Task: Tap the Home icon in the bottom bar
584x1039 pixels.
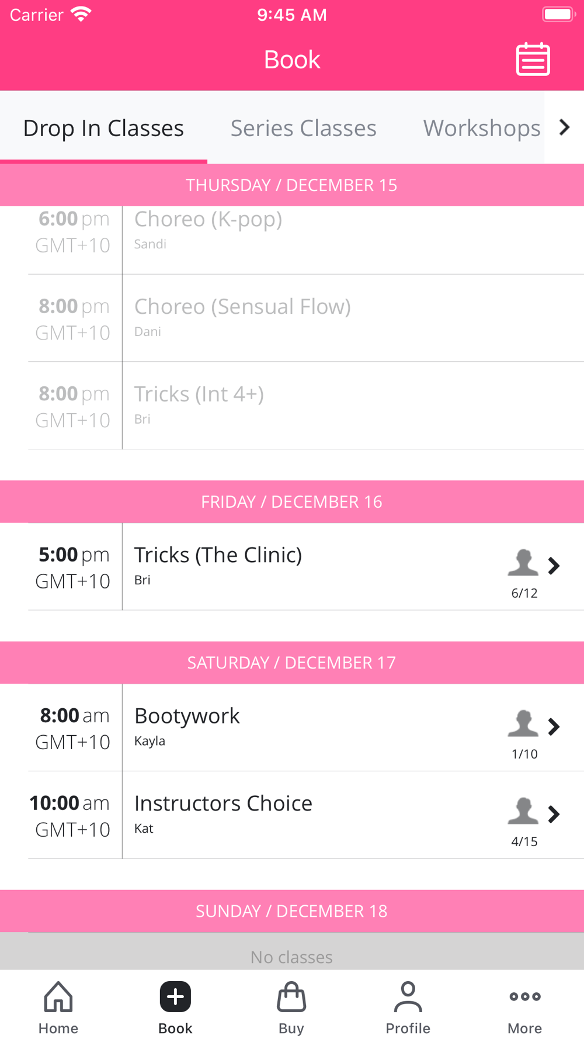Action: point(58,996)
